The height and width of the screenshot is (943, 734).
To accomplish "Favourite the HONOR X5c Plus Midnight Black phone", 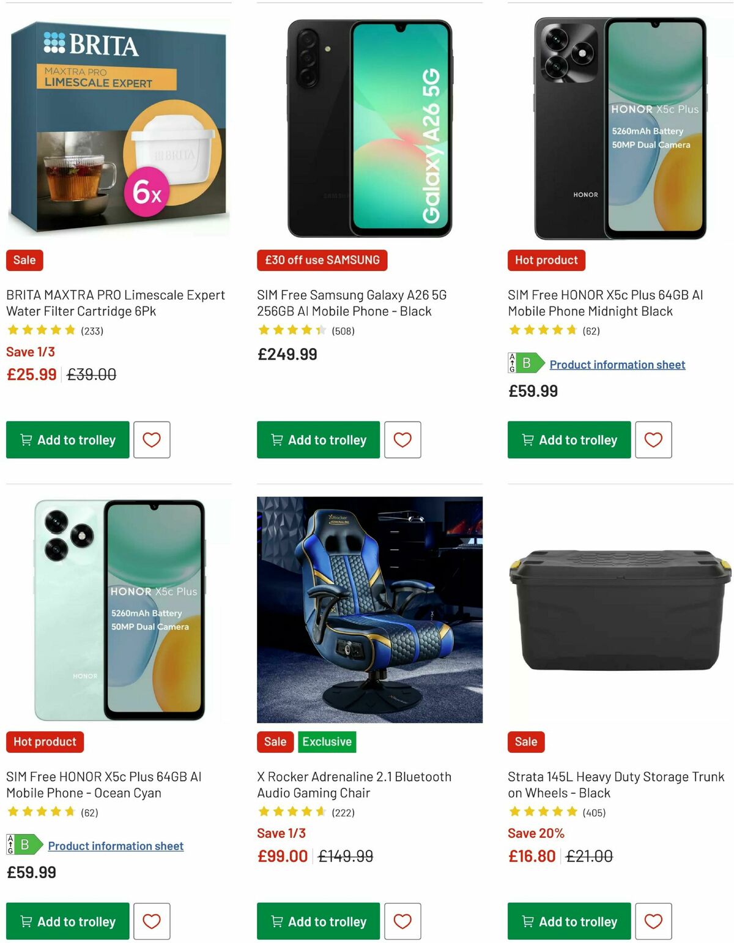I will [653, 440].
